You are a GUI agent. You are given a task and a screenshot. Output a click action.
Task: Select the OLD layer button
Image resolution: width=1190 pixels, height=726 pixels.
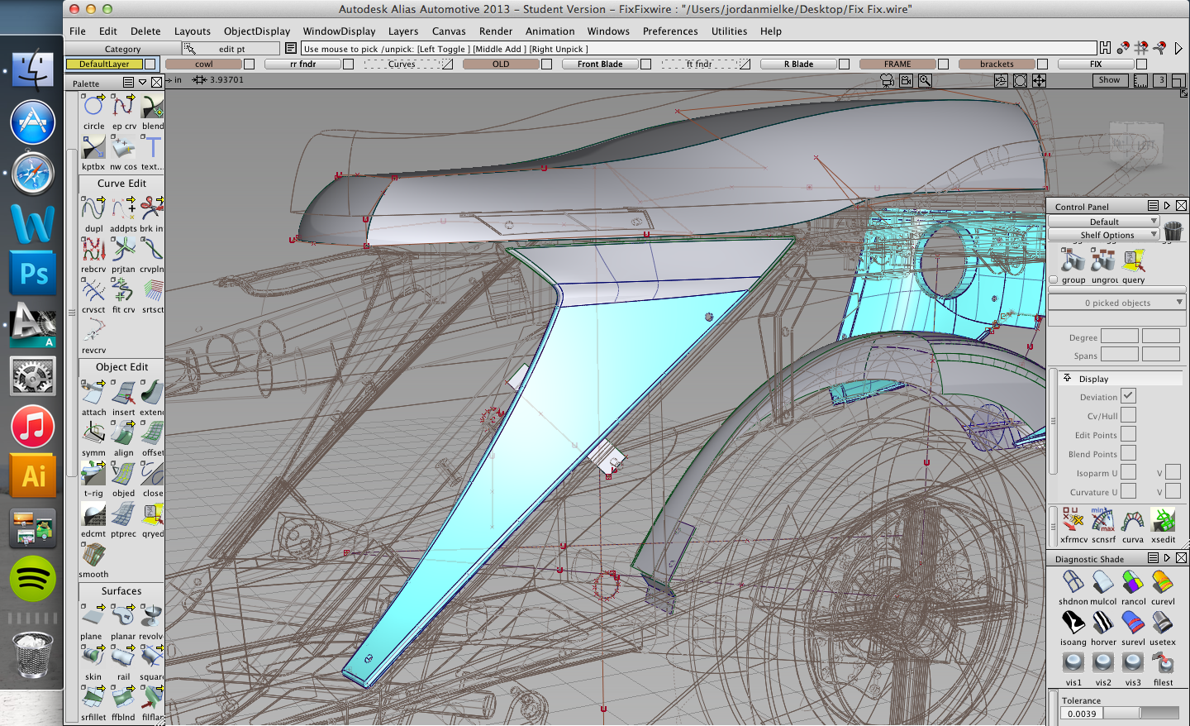pos(501,64)
